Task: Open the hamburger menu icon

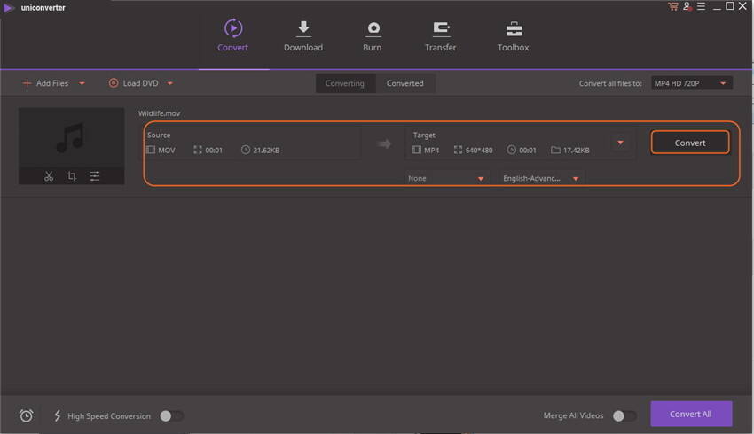Action: click(x=701, y=6)
